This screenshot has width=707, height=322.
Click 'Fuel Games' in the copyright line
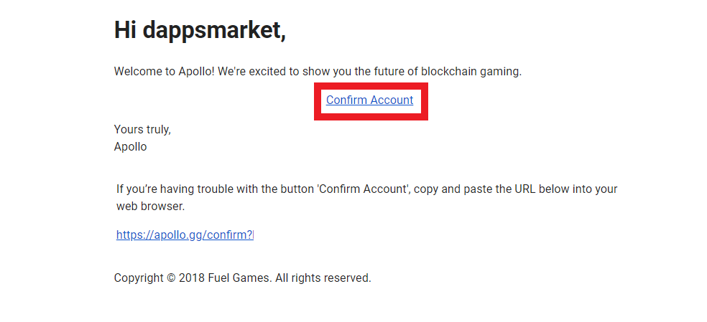tap(240, 278)
